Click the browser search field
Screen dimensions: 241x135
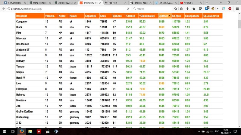point(152,9)
